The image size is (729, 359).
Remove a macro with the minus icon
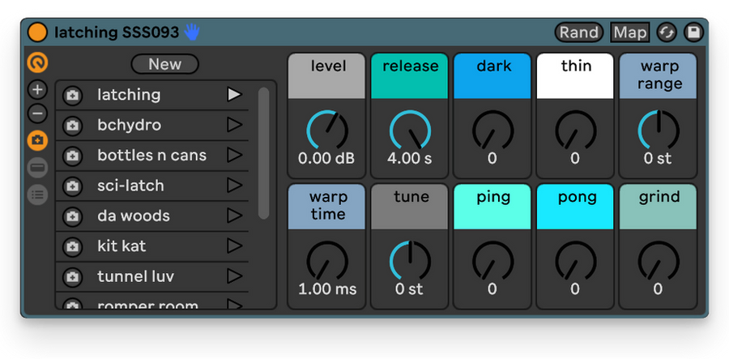coord(37,113)
